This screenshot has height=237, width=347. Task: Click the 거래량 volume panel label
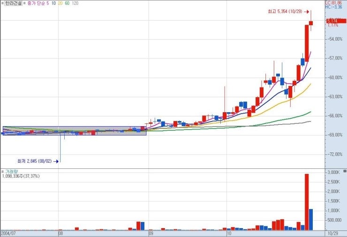pos(11,171)
